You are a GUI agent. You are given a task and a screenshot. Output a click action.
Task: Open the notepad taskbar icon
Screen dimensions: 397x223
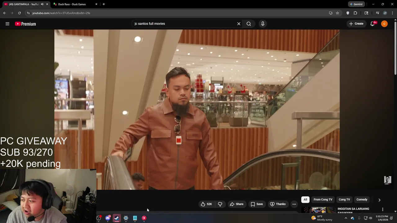[135, 218]
